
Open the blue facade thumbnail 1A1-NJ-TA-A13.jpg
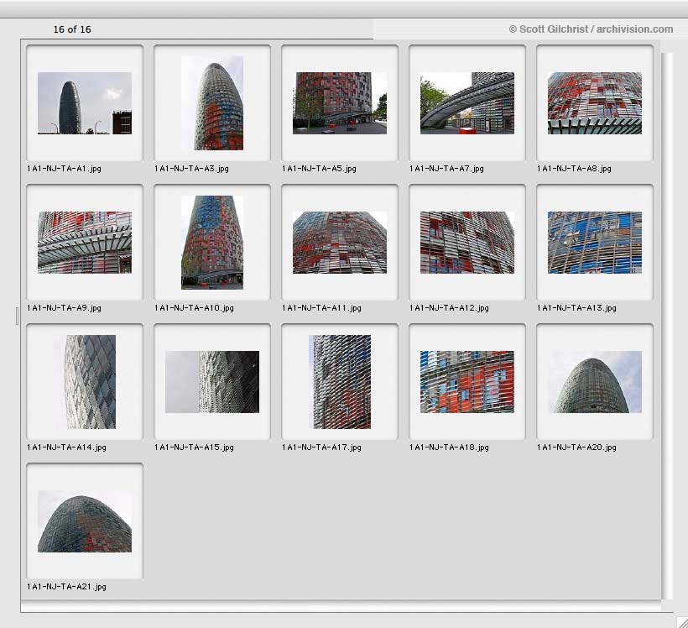[595, 243]
